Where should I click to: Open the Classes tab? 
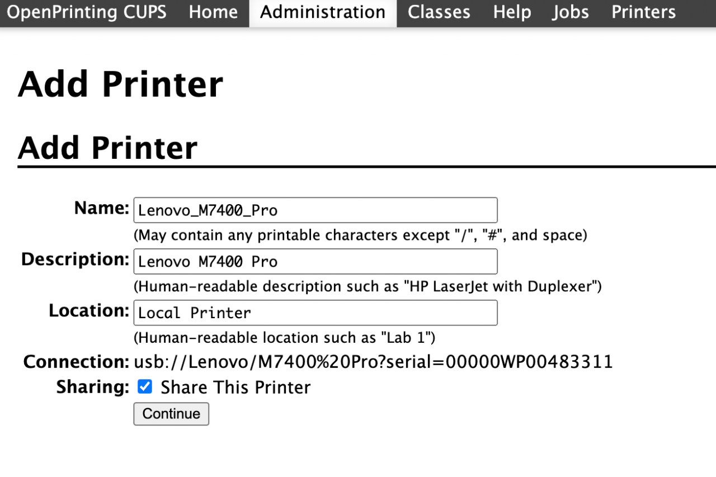tap(439, 12)
